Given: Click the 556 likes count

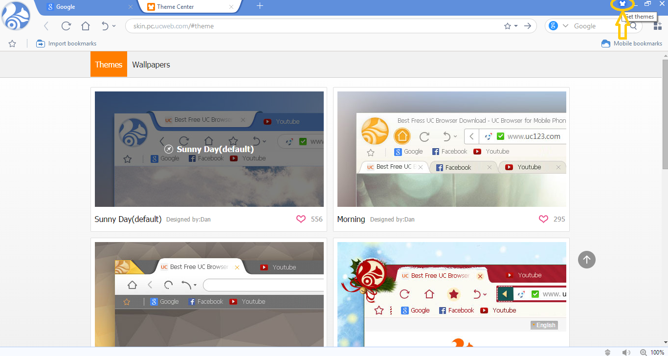Looking at the screenshot, I should pyautogui.click(x=317, y=219).
